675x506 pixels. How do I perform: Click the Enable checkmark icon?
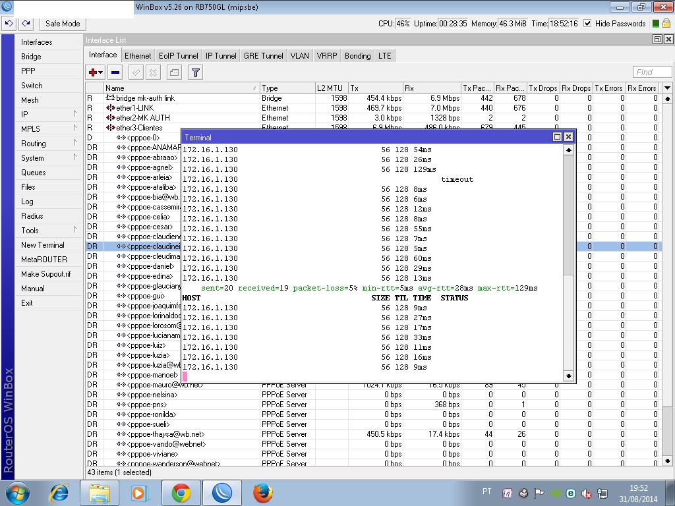(x=136, y=72)
